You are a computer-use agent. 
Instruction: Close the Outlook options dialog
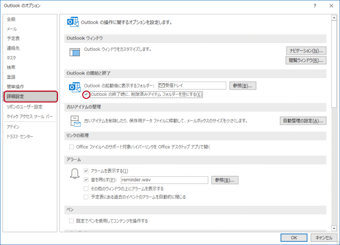(x=331, y=6)
